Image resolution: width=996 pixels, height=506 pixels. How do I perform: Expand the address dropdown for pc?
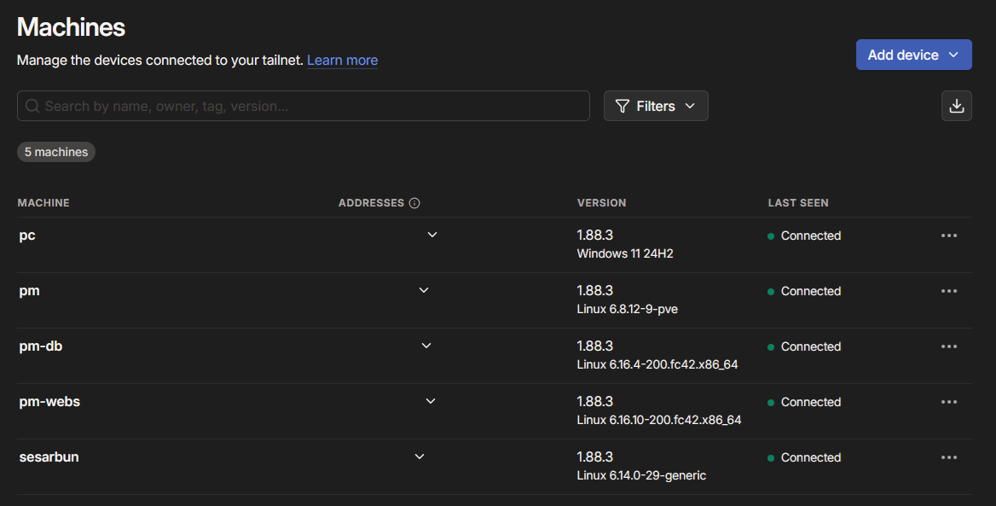click(x=432, y=235)
